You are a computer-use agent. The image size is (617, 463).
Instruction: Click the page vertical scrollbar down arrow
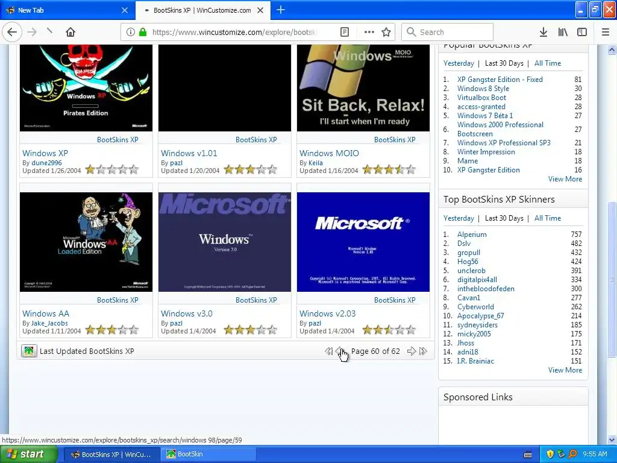pyautogui.click(x=612, y=439)
